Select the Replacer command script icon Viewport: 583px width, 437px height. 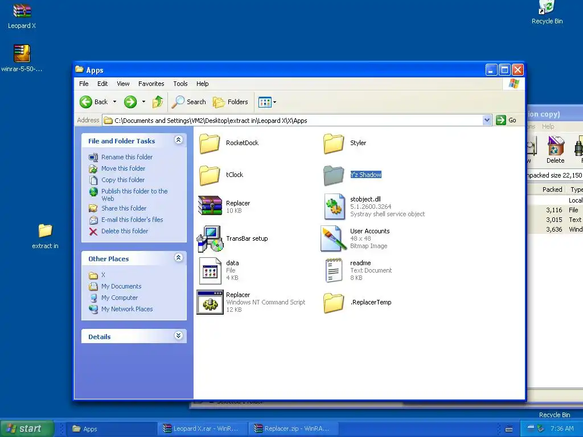(x=210, y=302)
